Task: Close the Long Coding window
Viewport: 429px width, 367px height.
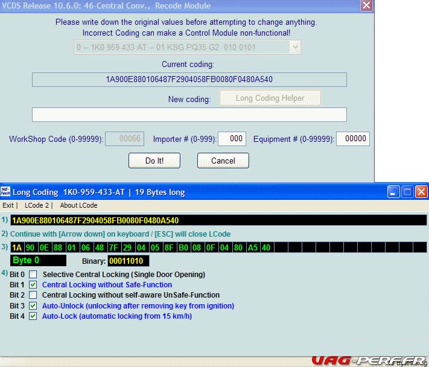Action: [x=421, y=191]
